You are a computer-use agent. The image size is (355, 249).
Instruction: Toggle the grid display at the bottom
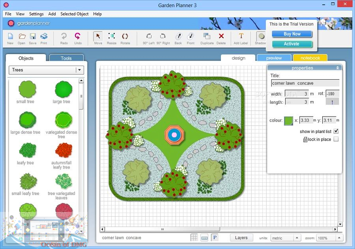click(x=194, y=237)
